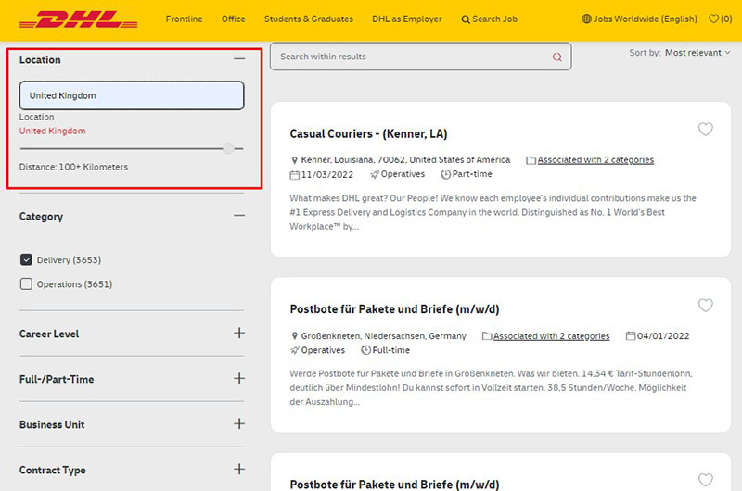Open the Frontline menu
Screen dimensions: 742x491
184,19
